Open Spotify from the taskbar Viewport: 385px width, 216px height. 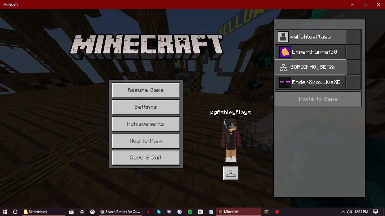[x=190, y=212]
